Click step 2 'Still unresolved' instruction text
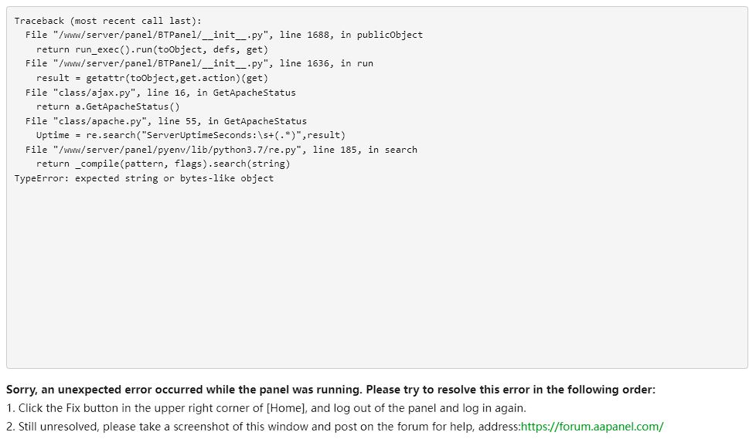 263,426
